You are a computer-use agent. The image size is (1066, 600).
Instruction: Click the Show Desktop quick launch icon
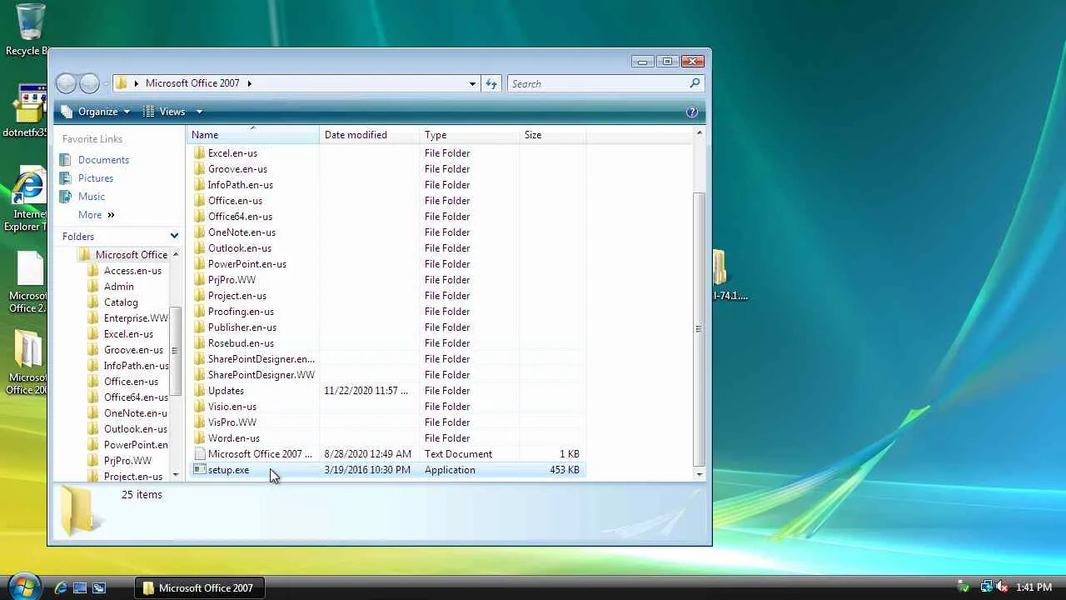point(80,588)
